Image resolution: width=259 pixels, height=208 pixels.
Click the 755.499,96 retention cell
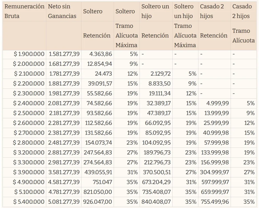point(214,202)
